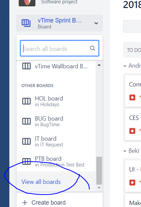Click the PTB board icon
The height and width of the screenshot is (207, 141).
pyautogui.click(x=26, y=161)
